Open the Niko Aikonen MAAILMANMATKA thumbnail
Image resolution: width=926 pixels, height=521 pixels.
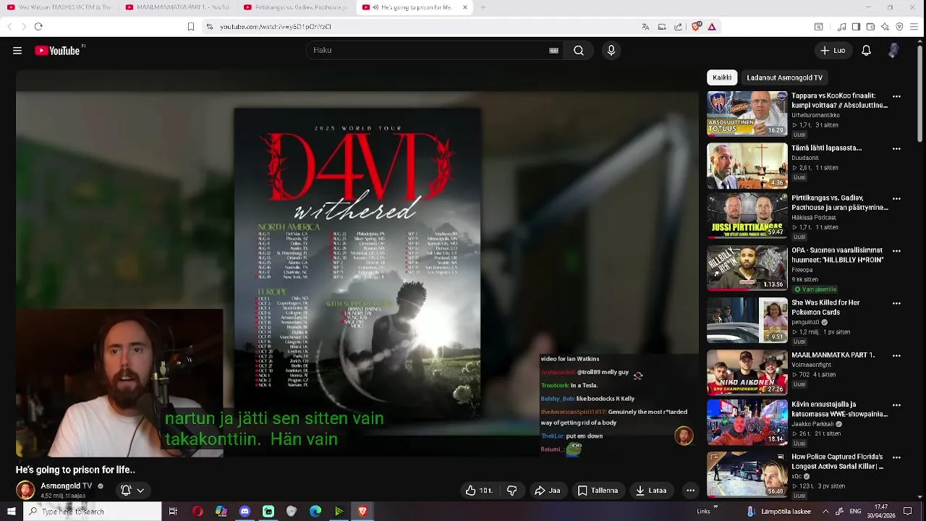pyautogui.click(x=747, y=373)
